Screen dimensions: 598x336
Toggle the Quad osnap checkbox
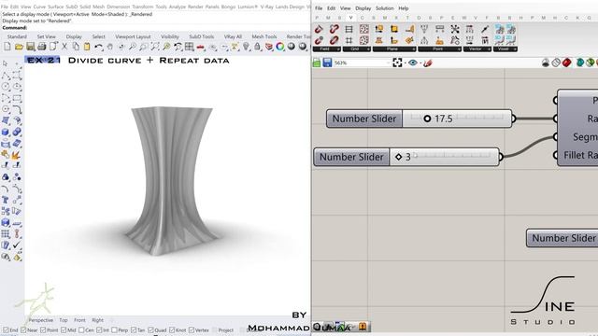point(150,329)
